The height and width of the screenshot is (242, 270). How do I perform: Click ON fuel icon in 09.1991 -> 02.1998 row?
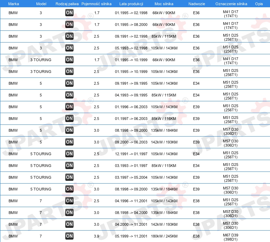click(x=69, y=36)
